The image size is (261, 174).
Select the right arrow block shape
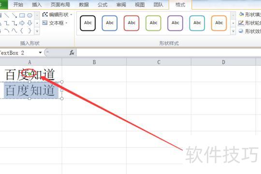[22, 23]
